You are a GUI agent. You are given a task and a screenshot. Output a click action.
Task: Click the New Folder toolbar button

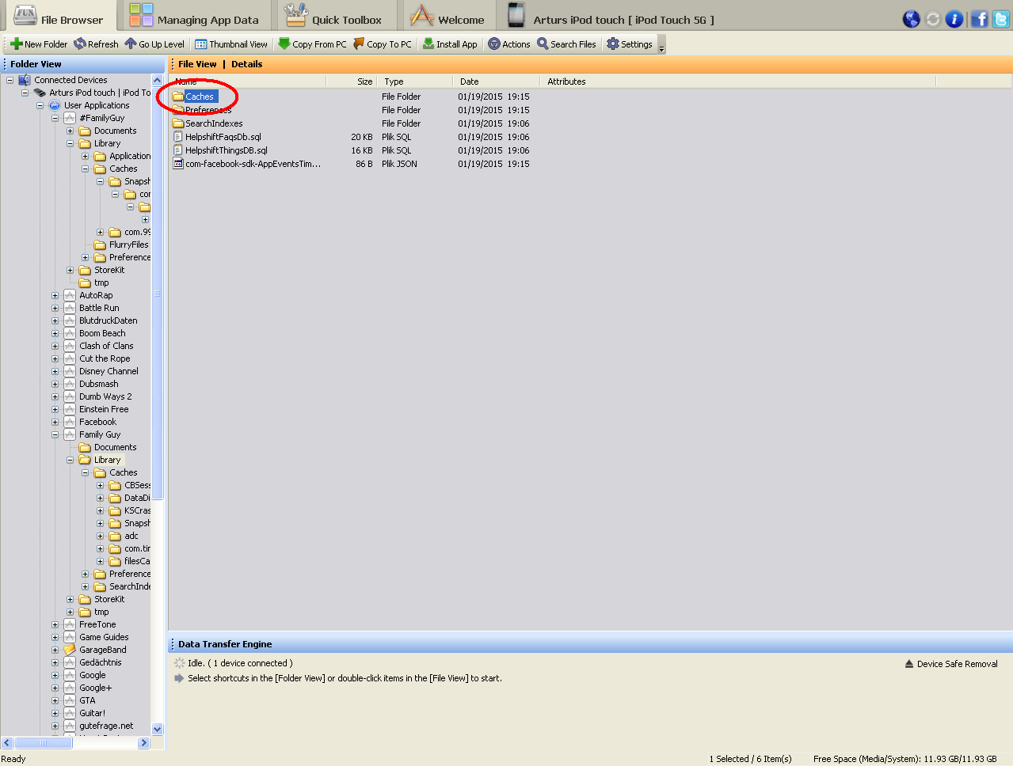[39, 44]
